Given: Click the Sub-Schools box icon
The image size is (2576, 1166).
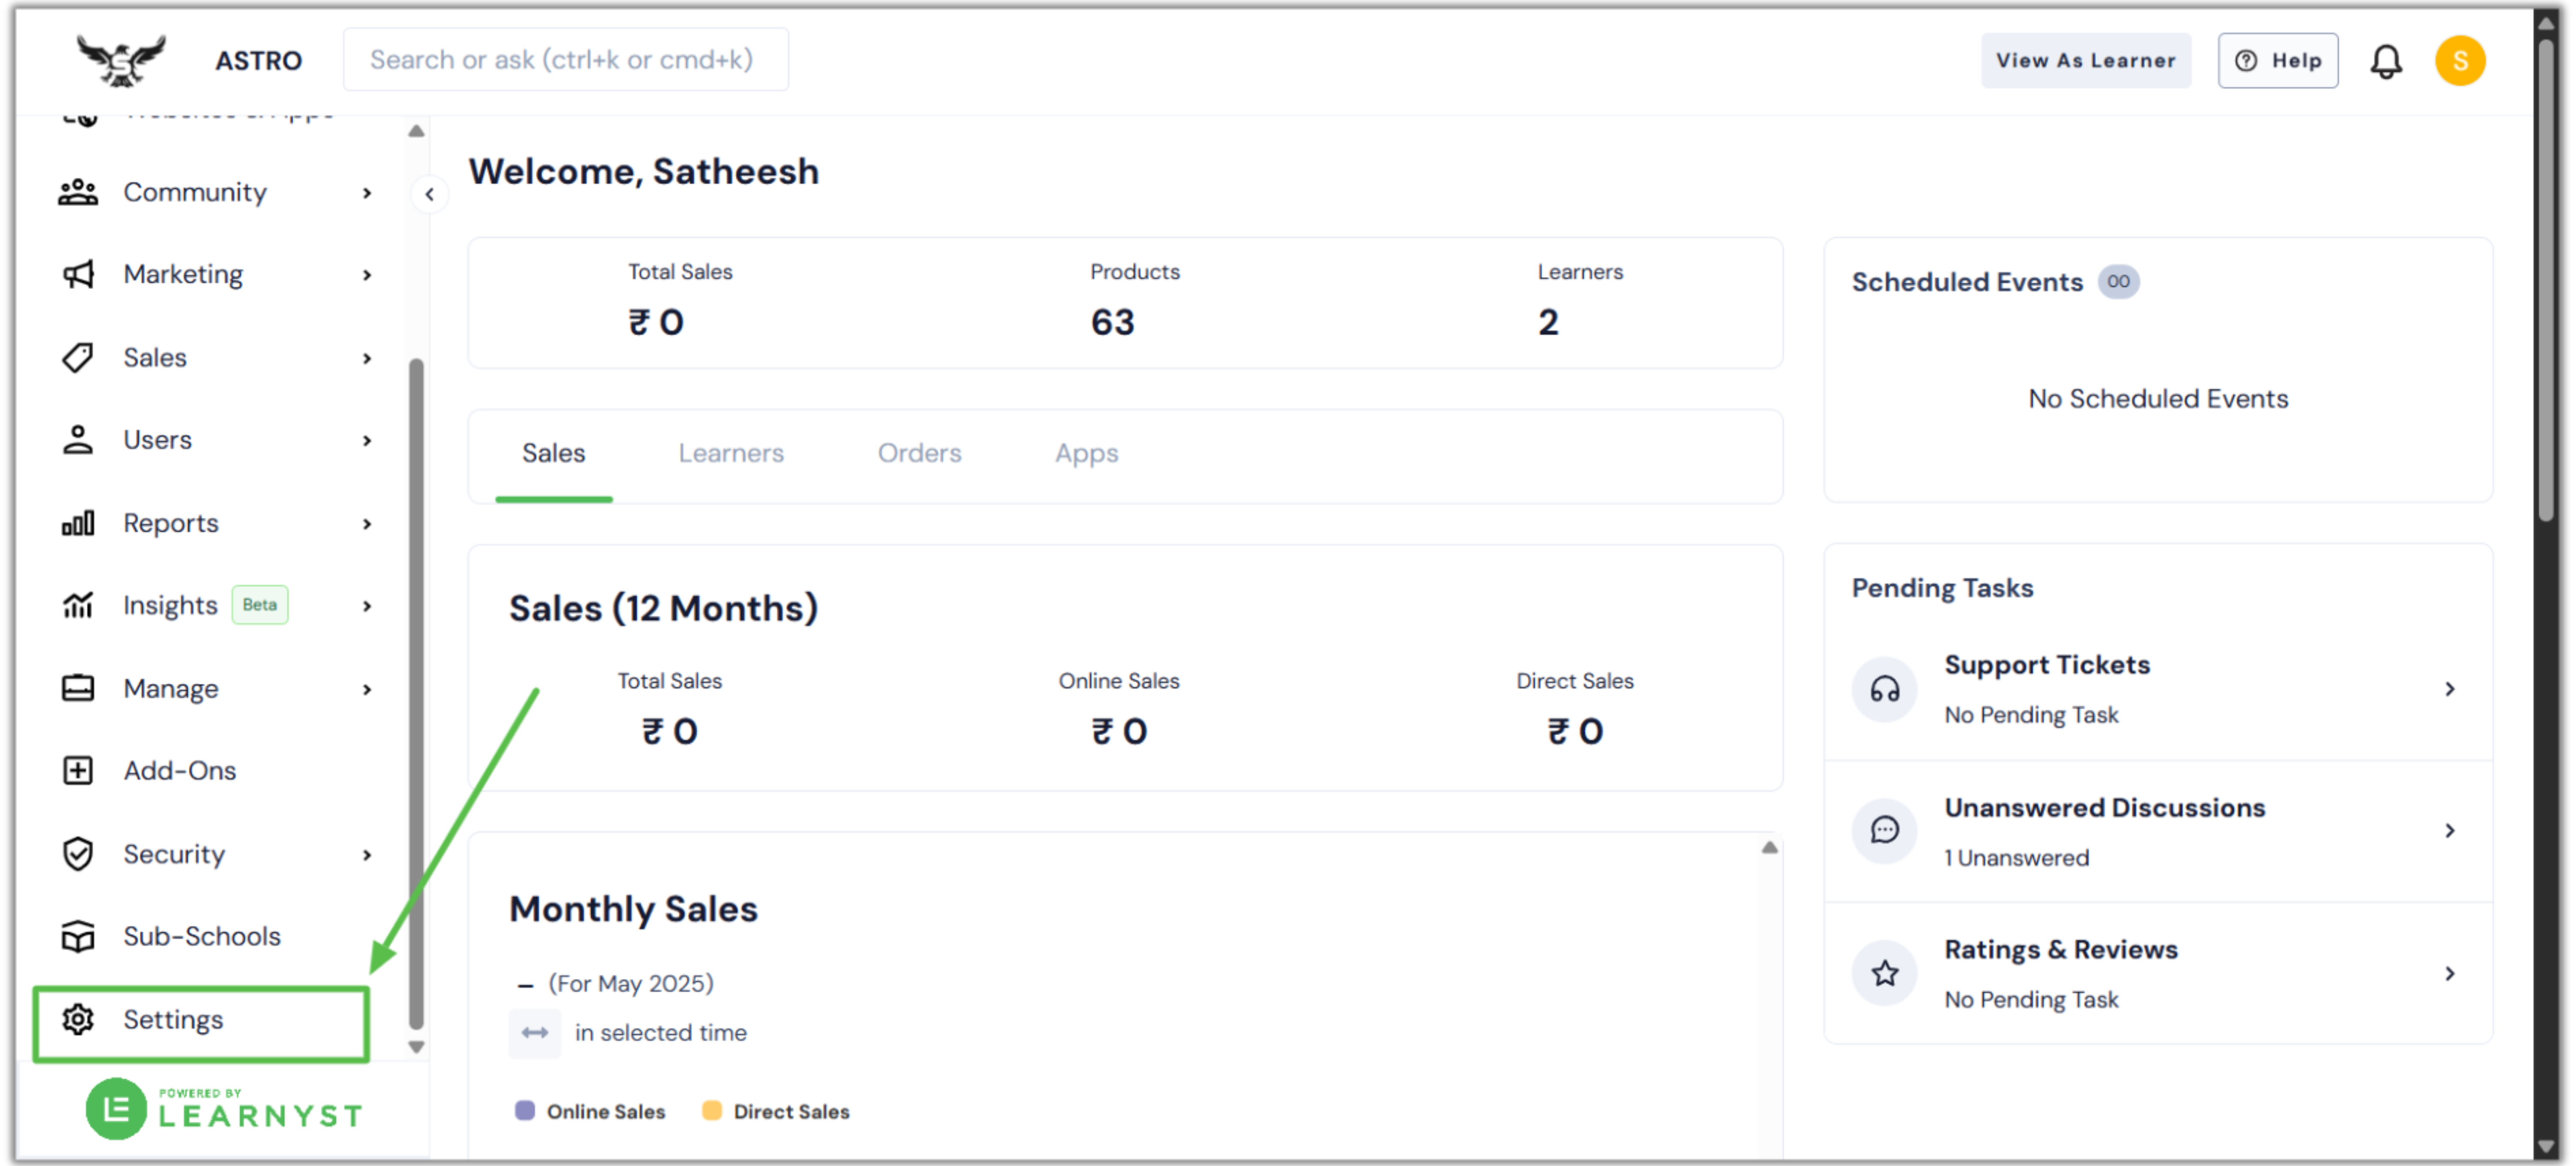Looking at the screenshot, I should 78,937.
